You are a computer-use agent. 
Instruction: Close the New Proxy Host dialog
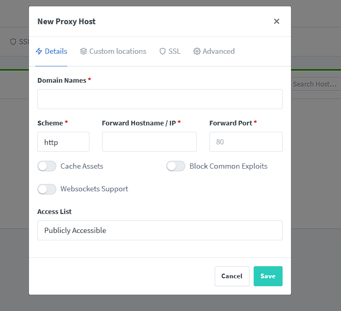[277, 22]
